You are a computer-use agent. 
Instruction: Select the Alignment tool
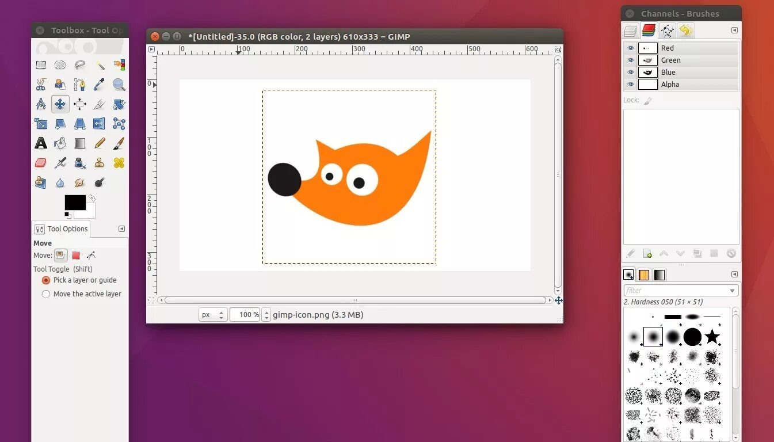click(x=79, y=104)
